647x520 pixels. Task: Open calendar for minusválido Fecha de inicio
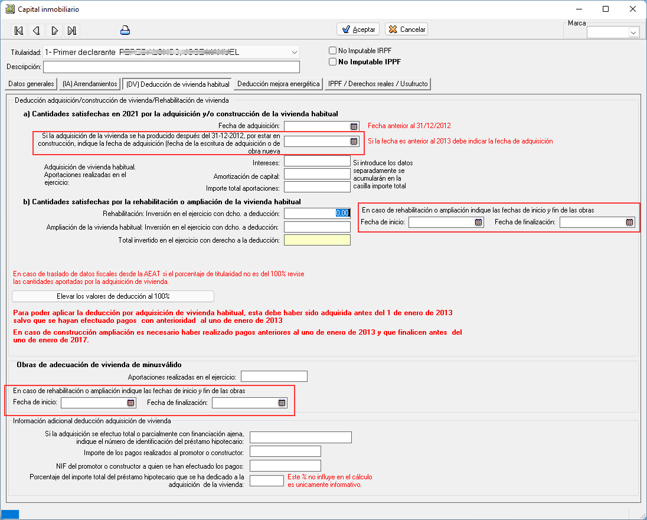pos(131,403)
